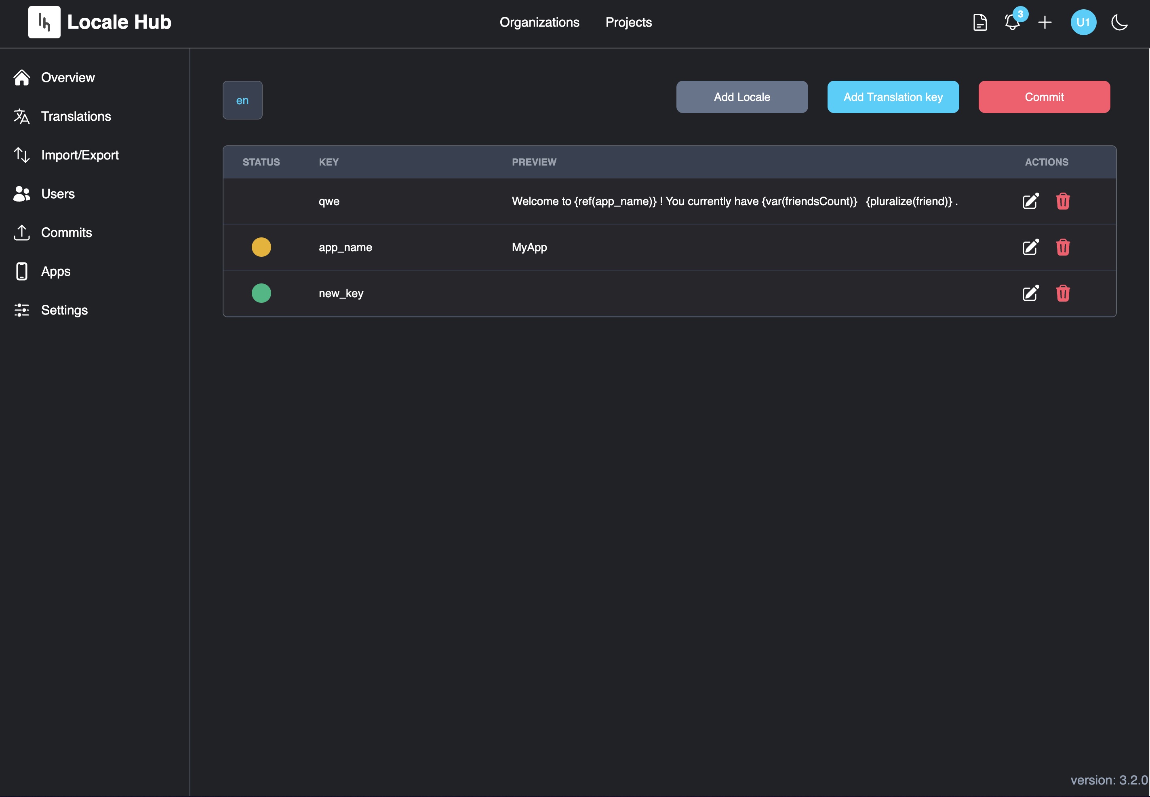Image resolution: width=1150 pixels, height=797 pixels.
Task: Toggle dark mode moon icon
Action: [x=1119, y=23]
